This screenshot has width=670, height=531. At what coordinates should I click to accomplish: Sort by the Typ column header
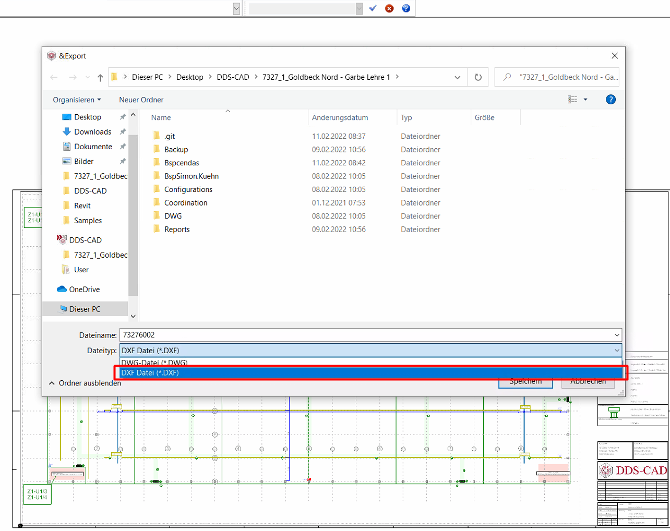[x=406, y=118]
